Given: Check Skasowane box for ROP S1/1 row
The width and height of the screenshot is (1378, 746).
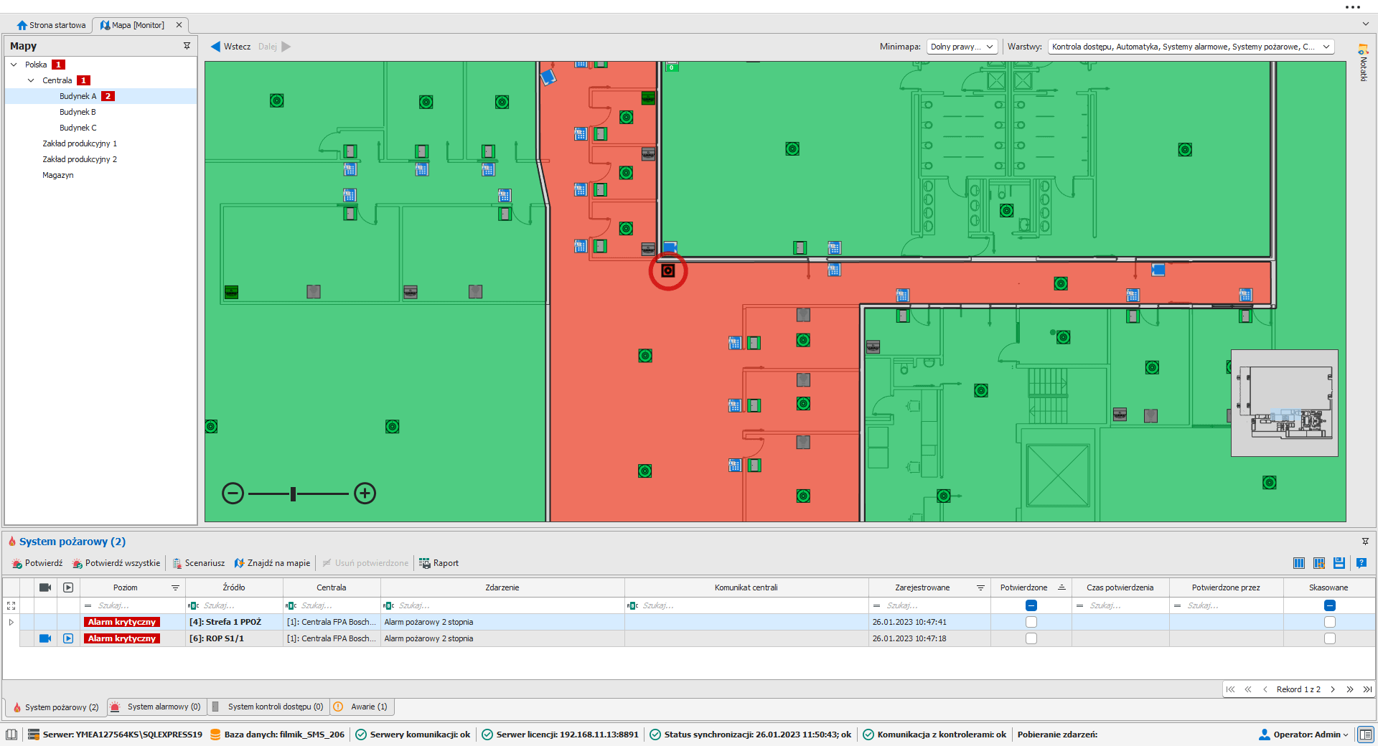Looking at the screenshot, I should pyautogui.click(x=1329, y=638).
